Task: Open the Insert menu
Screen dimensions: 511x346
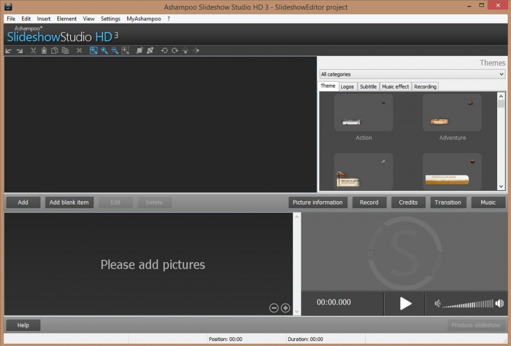Action: (44, 19)
